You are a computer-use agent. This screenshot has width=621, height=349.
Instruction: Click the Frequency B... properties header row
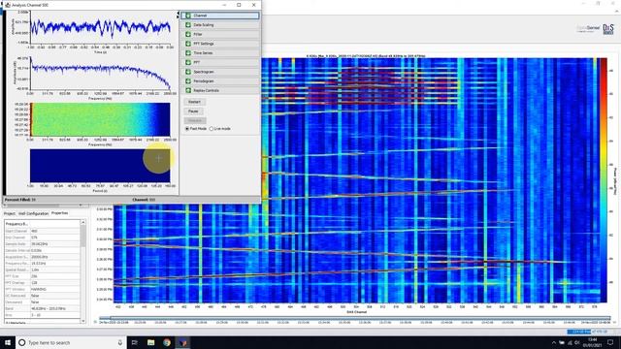pos(42,224)
